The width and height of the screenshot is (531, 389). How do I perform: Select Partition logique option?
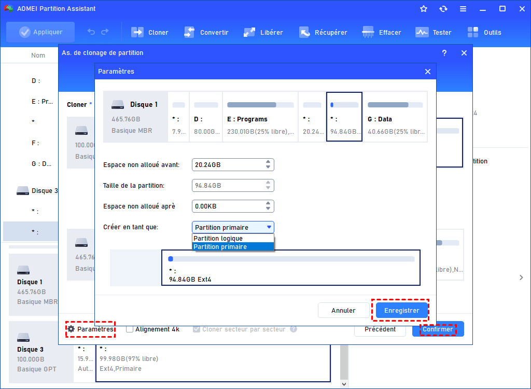[233, 238]
